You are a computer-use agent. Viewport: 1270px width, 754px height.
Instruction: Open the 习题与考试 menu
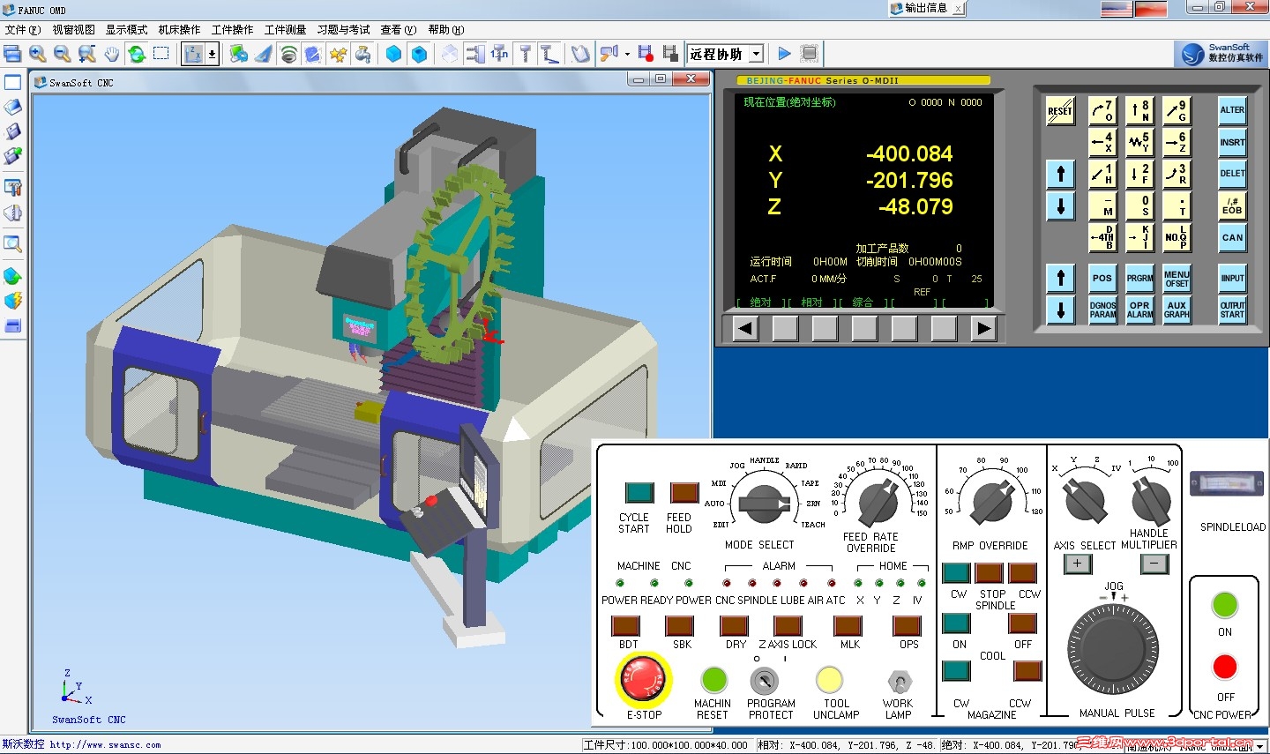[344, 29]
